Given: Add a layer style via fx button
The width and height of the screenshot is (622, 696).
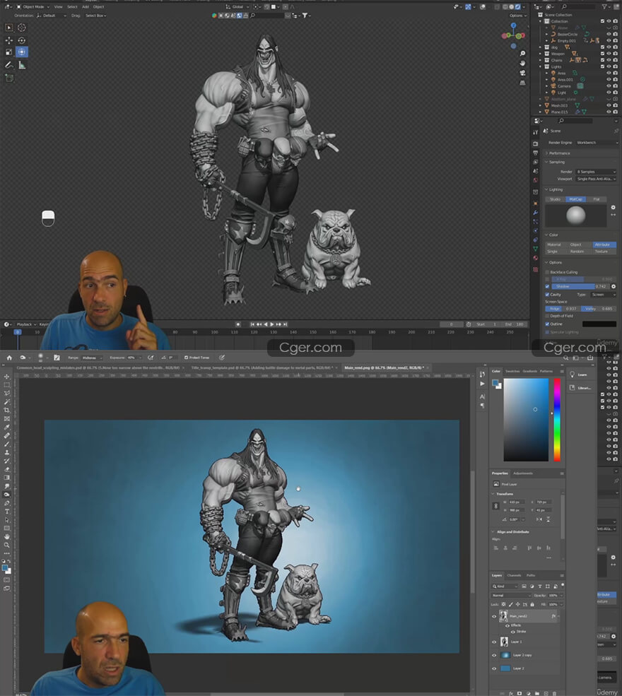Looking at the screenshot, I should click(511, 693).
